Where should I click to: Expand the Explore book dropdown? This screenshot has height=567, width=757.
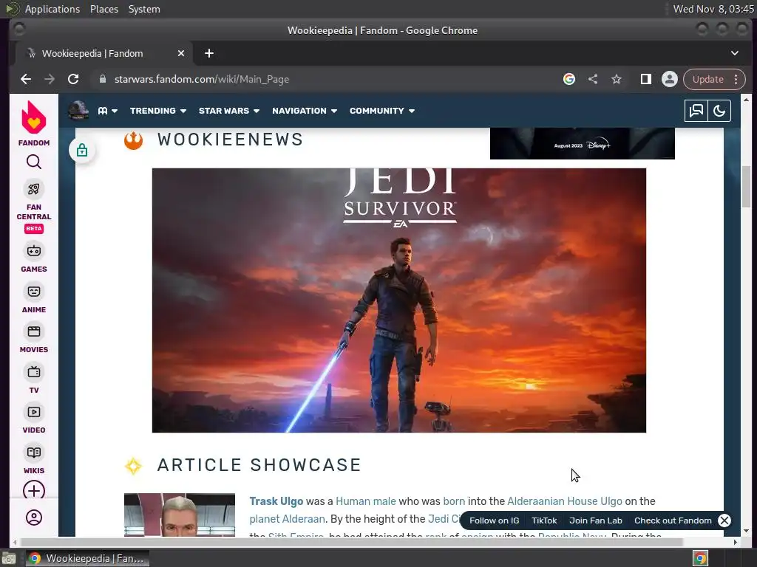pos(108,111)
